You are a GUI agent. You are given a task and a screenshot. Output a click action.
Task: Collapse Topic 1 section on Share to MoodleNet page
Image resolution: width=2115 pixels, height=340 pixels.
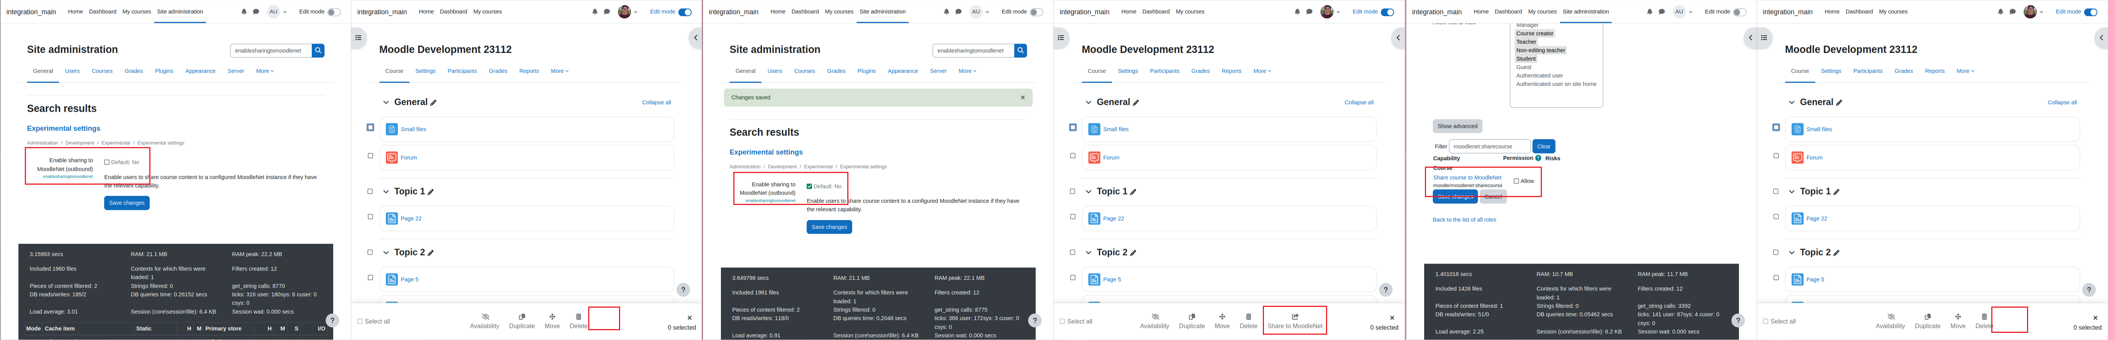[x=1089, y=191]
